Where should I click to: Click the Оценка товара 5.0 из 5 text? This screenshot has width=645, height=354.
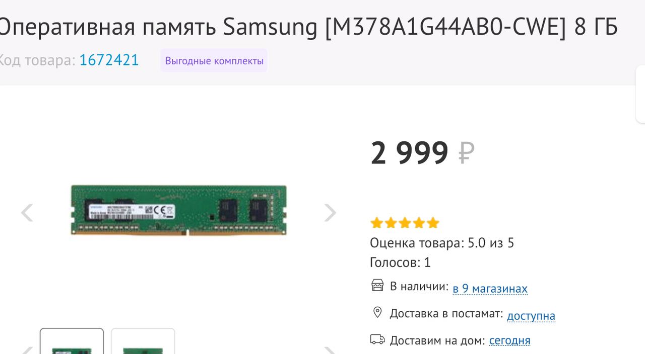(x=442, y=243)
